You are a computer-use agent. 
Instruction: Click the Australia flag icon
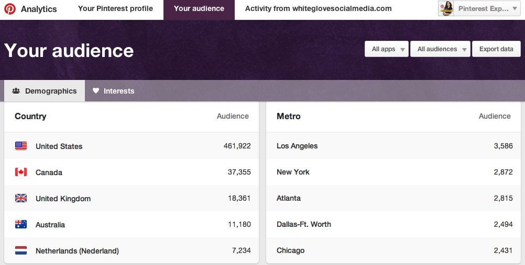click(x=21, y=224)
